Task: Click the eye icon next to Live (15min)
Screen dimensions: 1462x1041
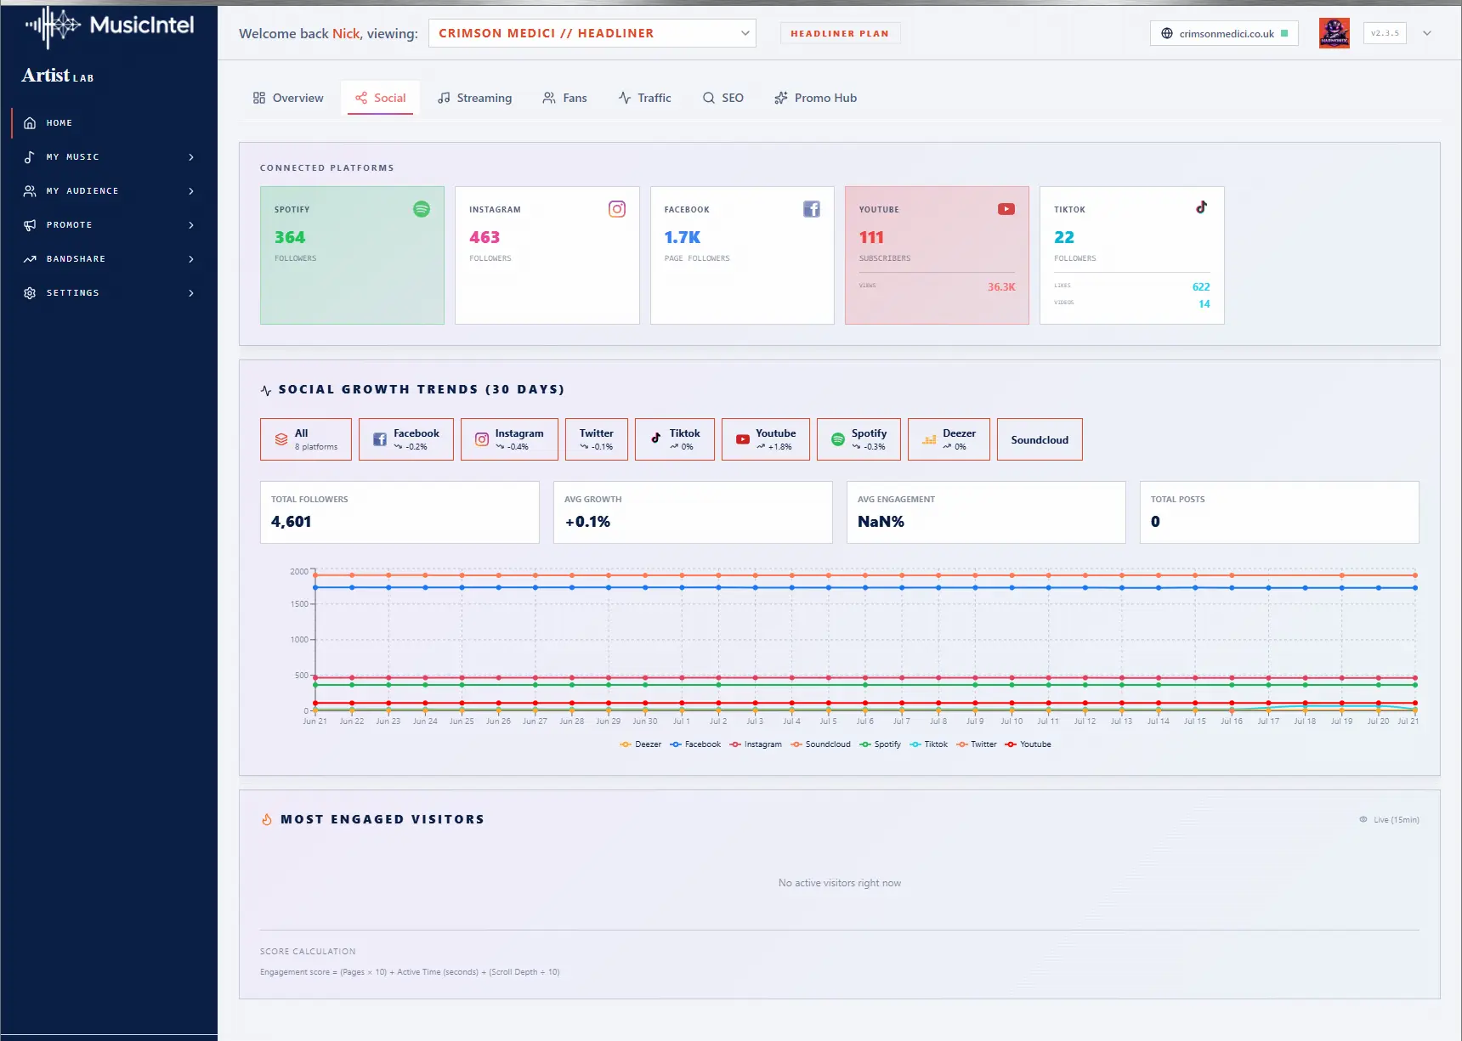Action: (x=1363, y=819)
